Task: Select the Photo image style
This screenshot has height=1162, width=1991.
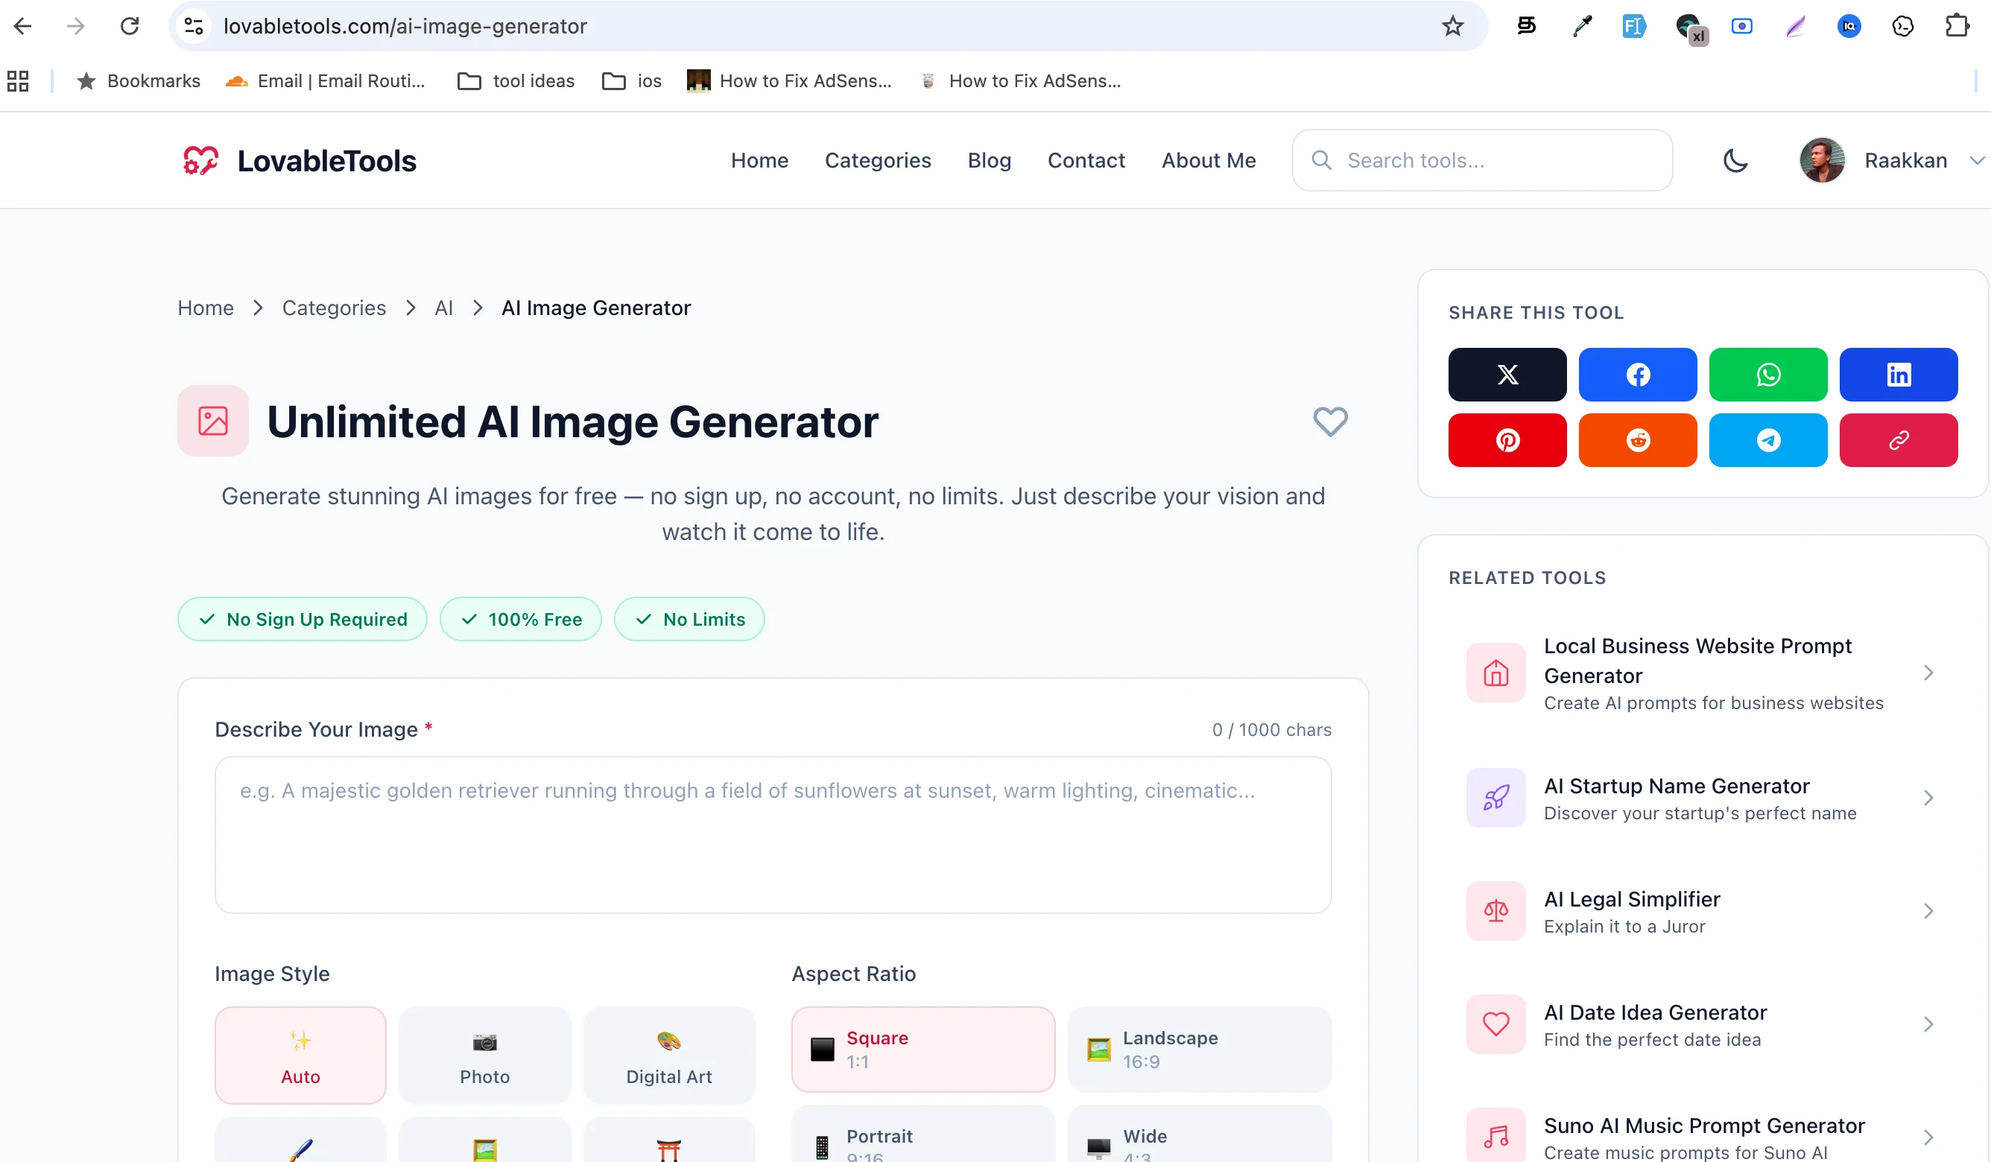Action: pyautogui.click(x=484, y=1055)
